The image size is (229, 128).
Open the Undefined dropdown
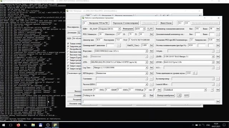coord(205,90)
